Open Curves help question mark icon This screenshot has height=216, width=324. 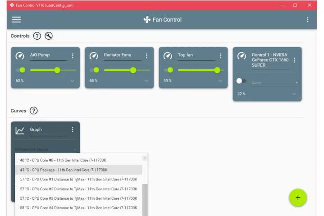pos(33,111)
